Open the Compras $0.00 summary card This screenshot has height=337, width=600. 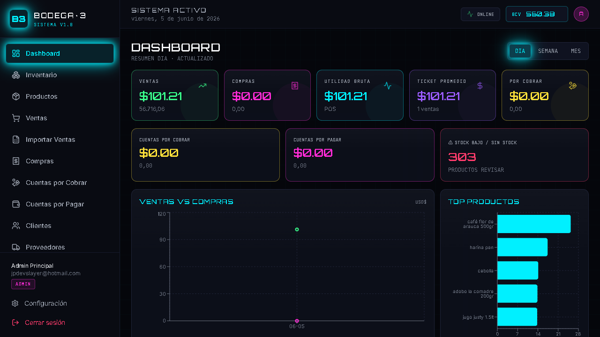[267, 95]
